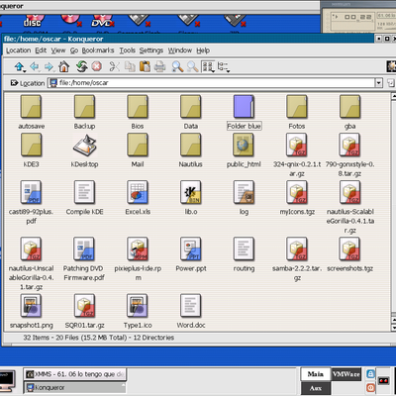
Task: Switch to icon view mode
Action: (208, 66)
